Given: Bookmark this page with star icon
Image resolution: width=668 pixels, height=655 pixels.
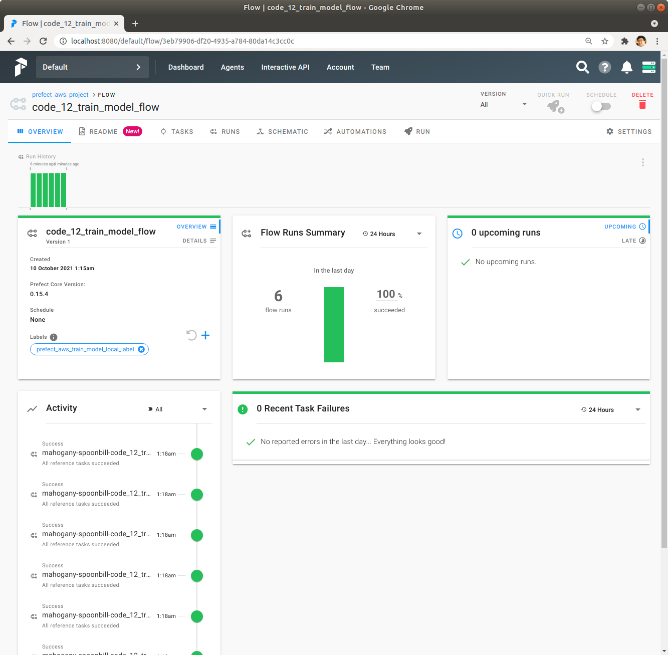Looking at the screenshot, I should point(605,41).
